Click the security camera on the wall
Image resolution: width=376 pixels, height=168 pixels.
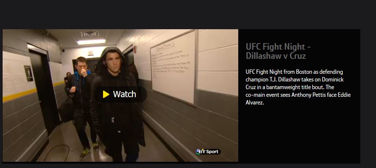pos(63,50)
